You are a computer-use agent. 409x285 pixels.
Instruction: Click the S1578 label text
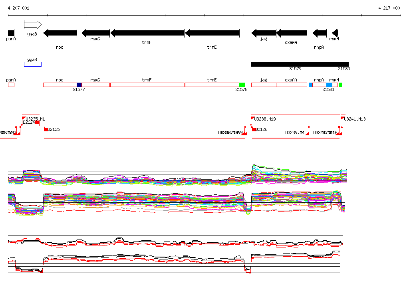(241, 90)
